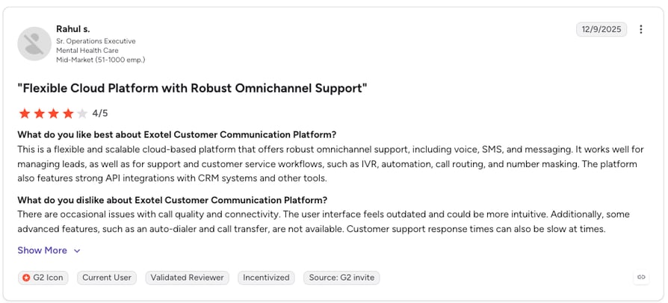Click the red G2 logo icon
Screen dimensions: 668x303
click(x=26, y=278)
